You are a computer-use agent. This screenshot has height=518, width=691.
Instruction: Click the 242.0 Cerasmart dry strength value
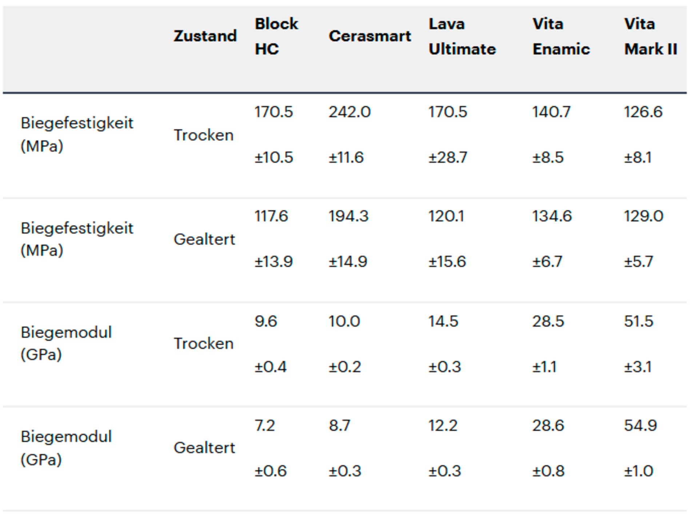(349, 112)
